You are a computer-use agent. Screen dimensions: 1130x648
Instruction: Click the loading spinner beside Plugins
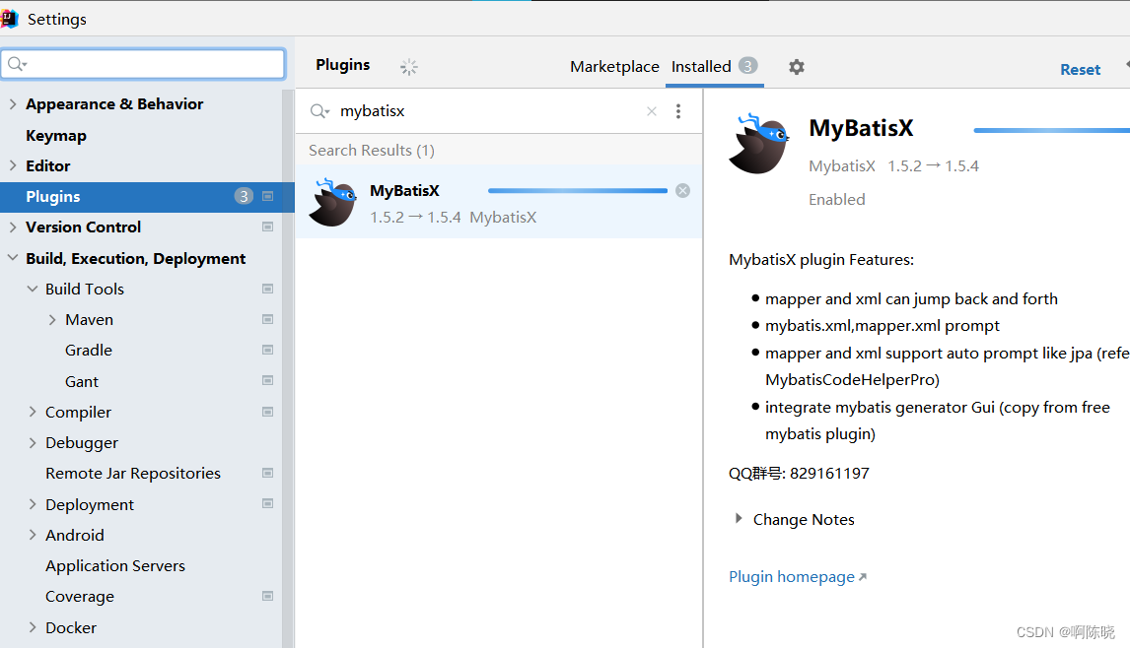408,67
